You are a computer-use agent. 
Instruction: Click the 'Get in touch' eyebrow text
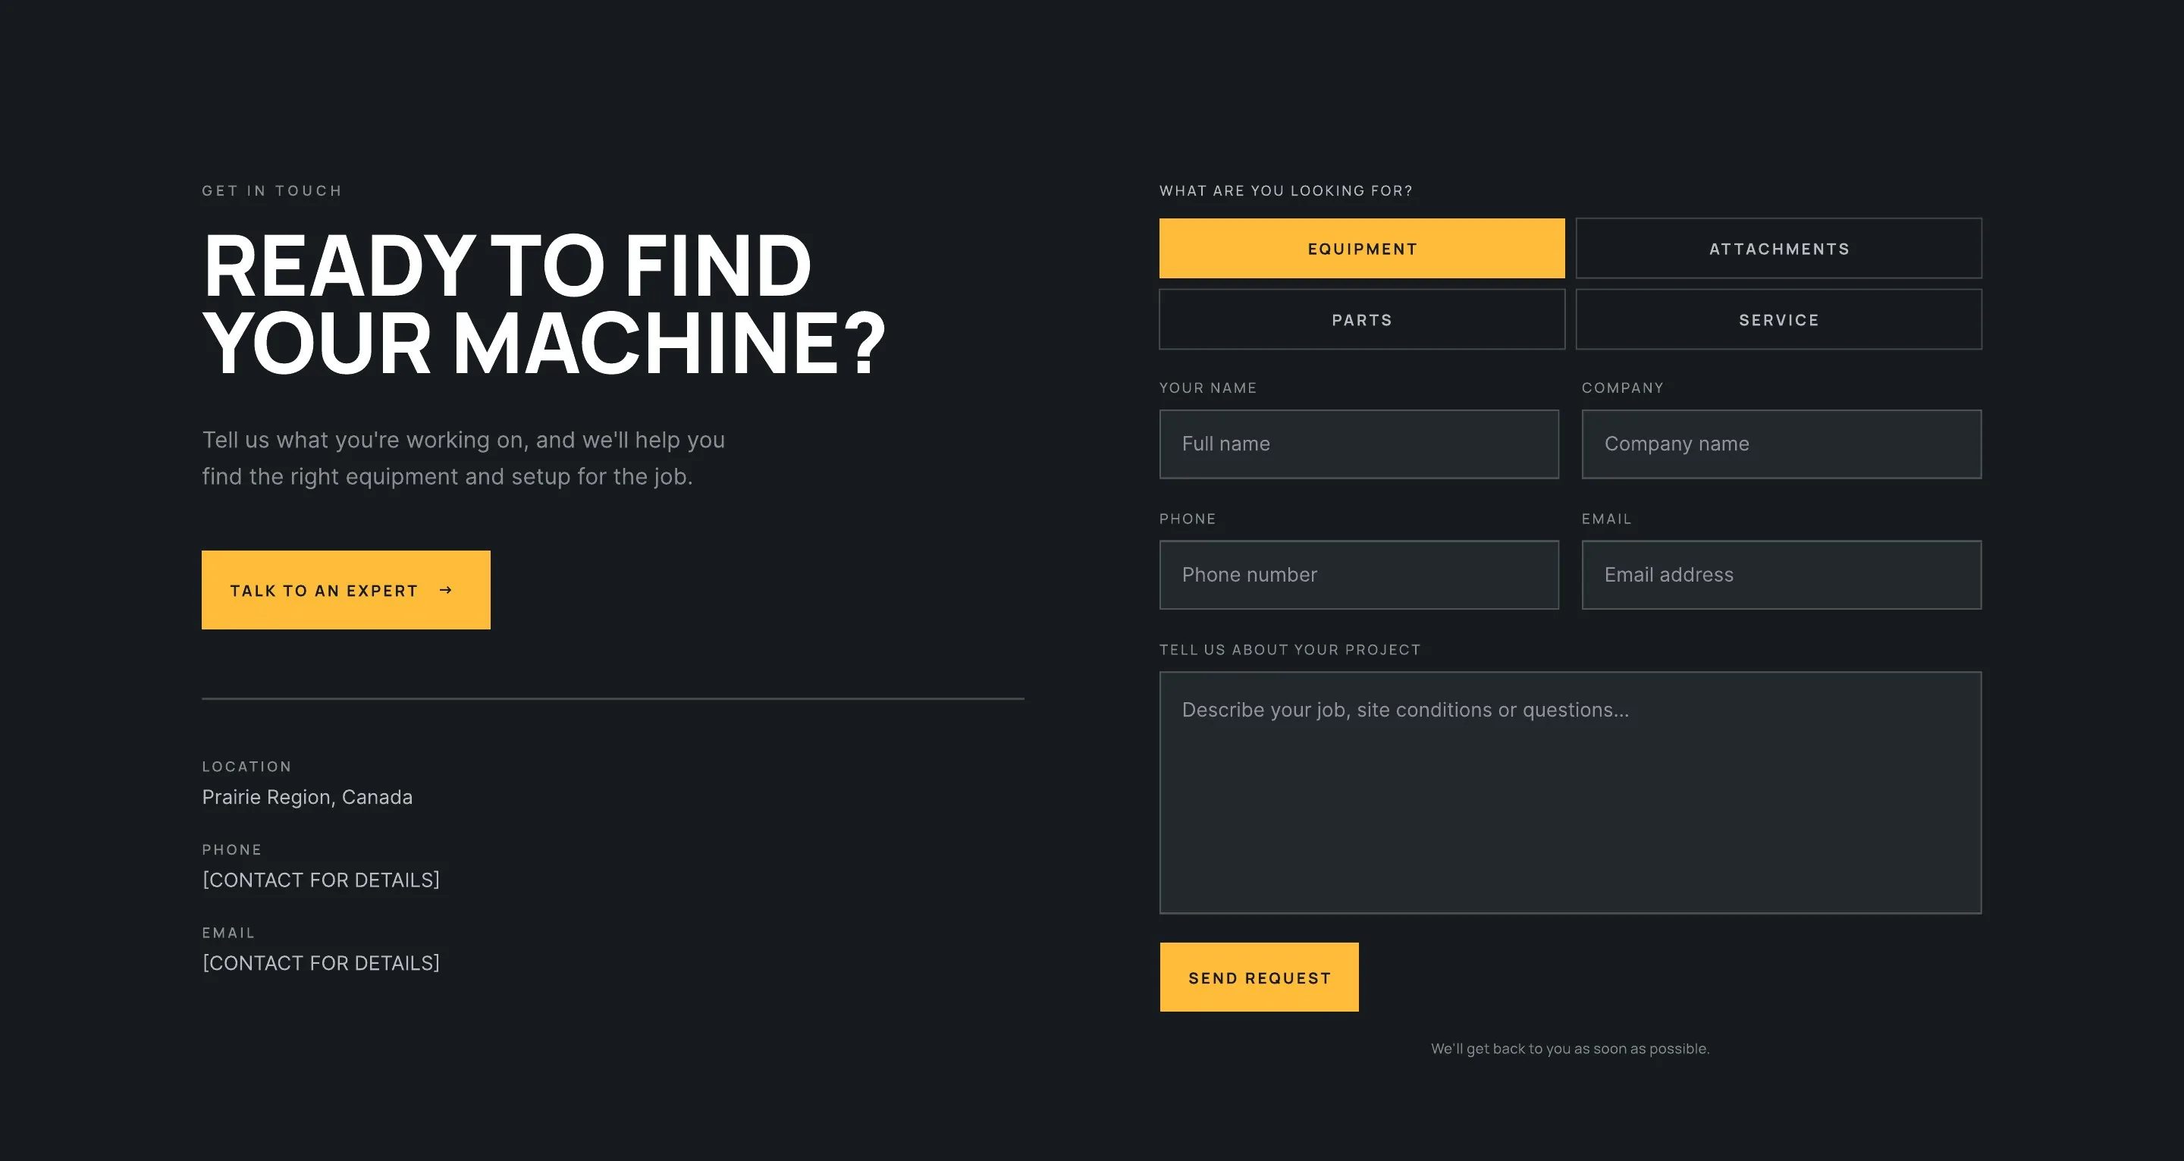272,191
